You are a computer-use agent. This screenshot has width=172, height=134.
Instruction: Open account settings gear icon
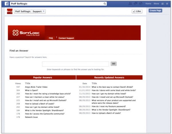pyautogui.click(x=167, y=4)
